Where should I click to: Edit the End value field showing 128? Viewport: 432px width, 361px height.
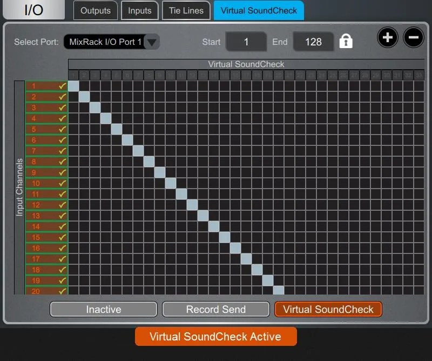pyautogui.click(x=313, y=42)
